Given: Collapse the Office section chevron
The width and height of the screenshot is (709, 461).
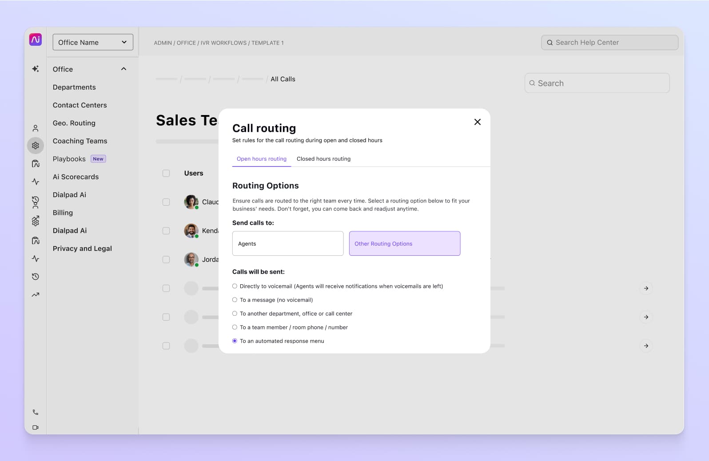Looking at the screenshot, I should tap(123, 69).
